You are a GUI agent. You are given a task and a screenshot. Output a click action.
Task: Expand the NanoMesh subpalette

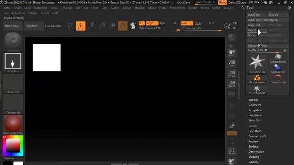tap(255, 115)
